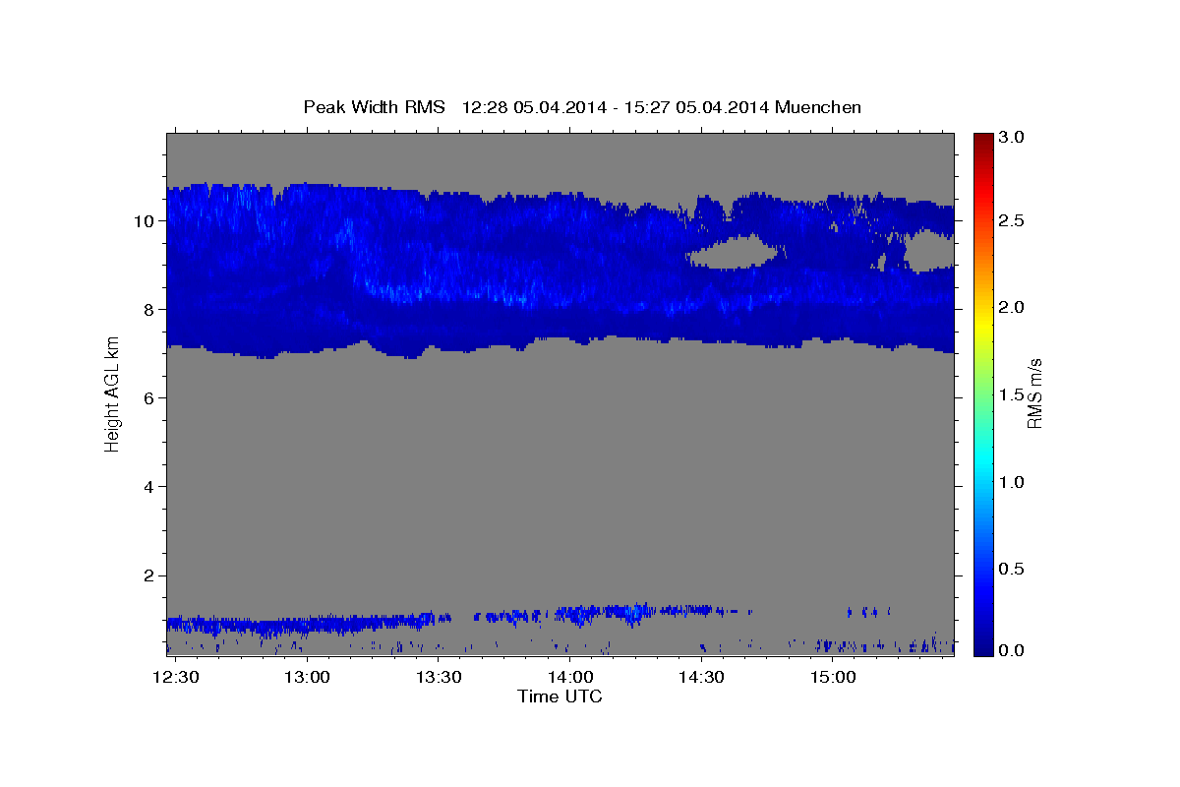Click the "RMS m/s" colorbar label

click(x=1034, y=393)
